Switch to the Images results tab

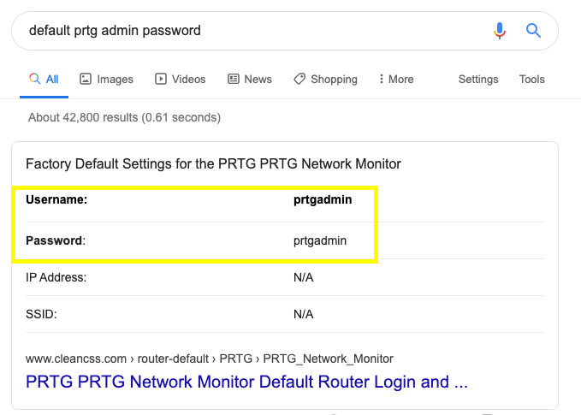115,80
